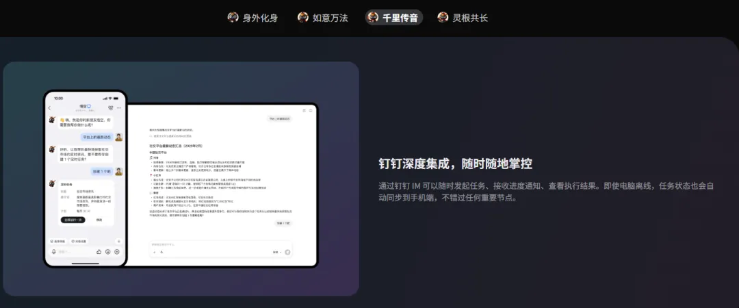Click the 修改 button in the task card
Image resolution: width=739 pixels, height=308 pixels.
[99, 220]
